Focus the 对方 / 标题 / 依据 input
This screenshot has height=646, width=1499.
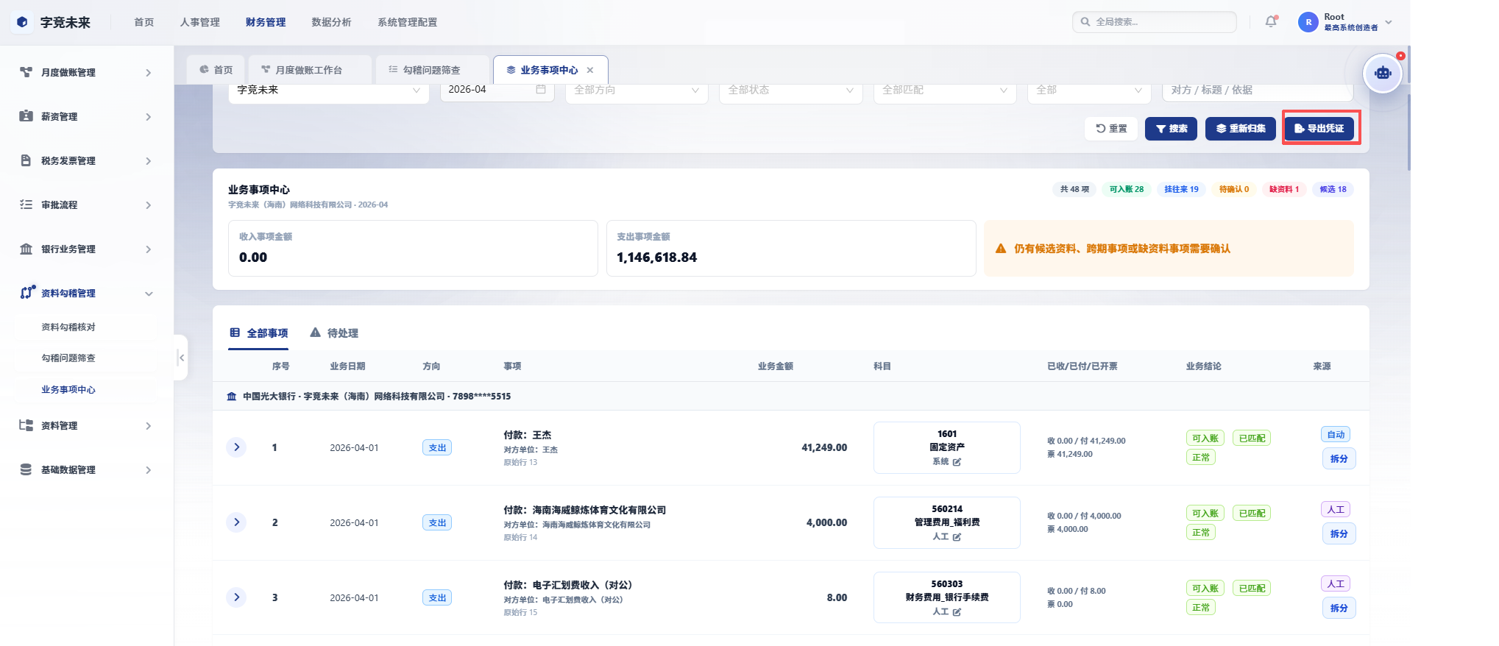1258,90
